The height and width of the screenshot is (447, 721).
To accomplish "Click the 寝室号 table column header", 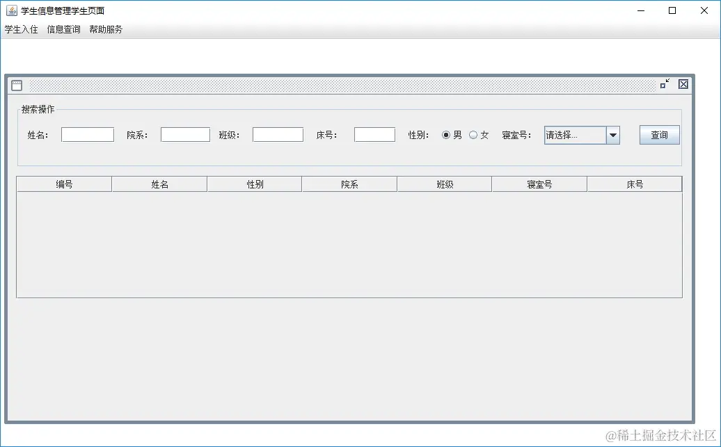I will 539,184.
